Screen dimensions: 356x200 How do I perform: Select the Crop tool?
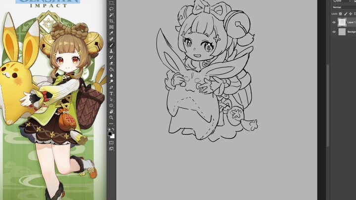coord(111,21)
